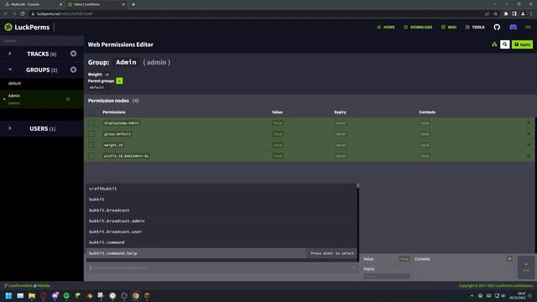Add a parent group with green plus

coord(119,81)
